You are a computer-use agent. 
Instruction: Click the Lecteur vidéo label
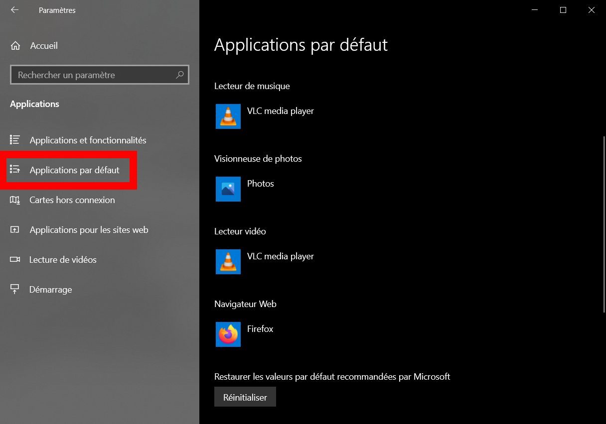coord(240,231)
